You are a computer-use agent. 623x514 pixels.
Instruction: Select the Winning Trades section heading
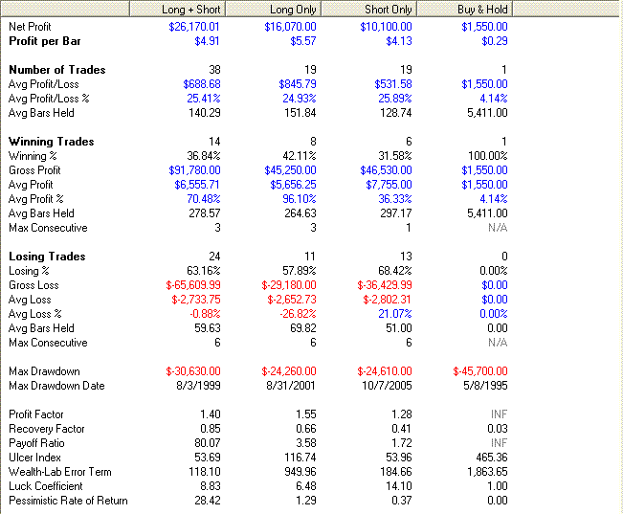[51, 142]
